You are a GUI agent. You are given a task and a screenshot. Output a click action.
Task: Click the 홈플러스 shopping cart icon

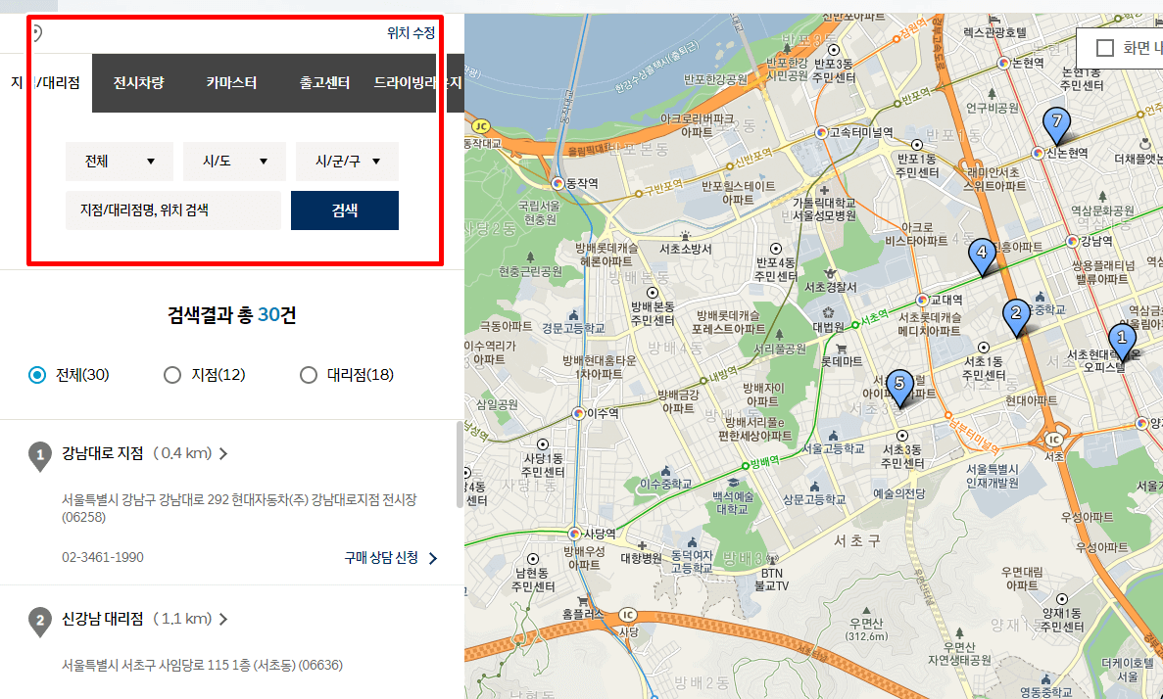583,600
